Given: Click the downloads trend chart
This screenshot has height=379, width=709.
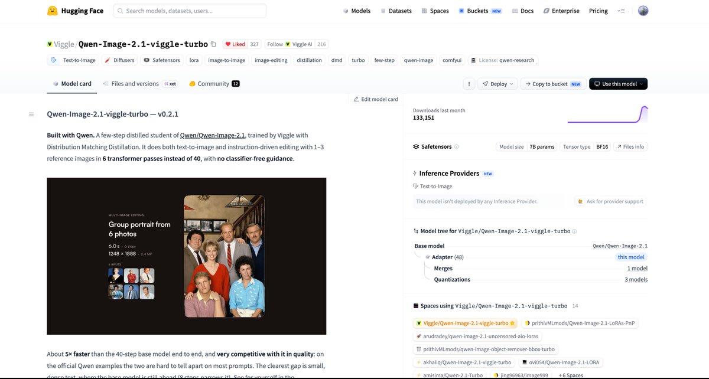Looking at the screenshot, I should click(607, 114).
